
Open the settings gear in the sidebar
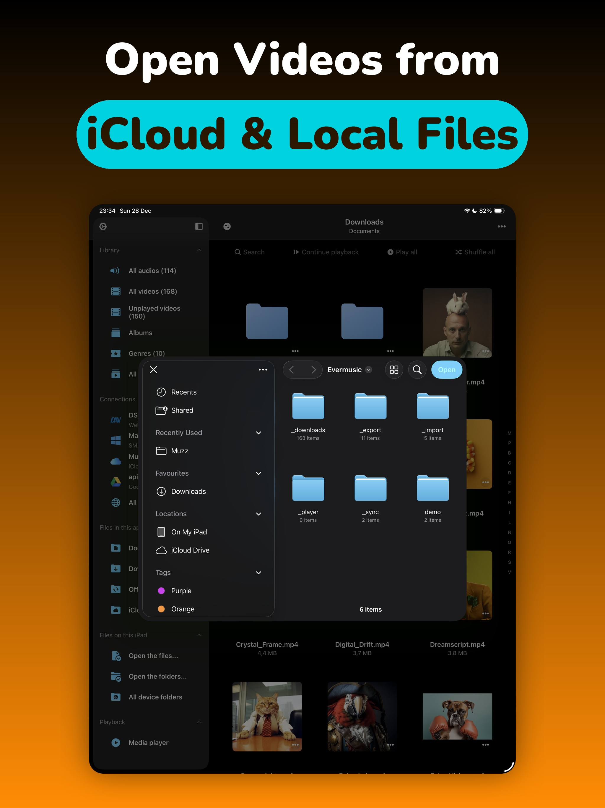coord(103,227)
